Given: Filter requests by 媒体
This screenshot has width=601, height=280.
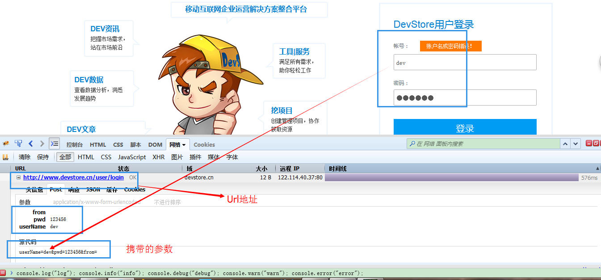Looking at the screenshot, I should (214, 157).
